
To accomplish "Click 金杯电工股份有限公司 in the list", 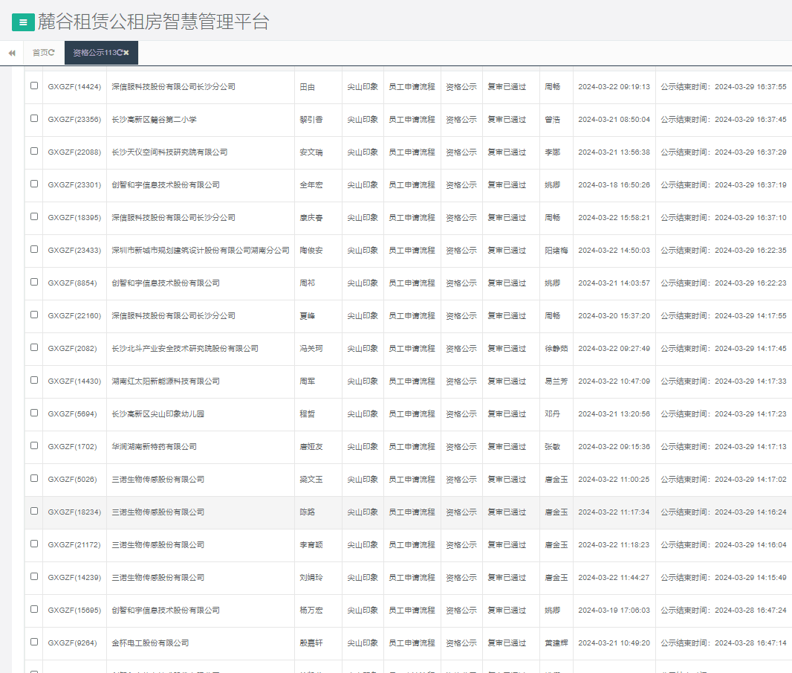I will pyautogui.click(x=150, y=643).
